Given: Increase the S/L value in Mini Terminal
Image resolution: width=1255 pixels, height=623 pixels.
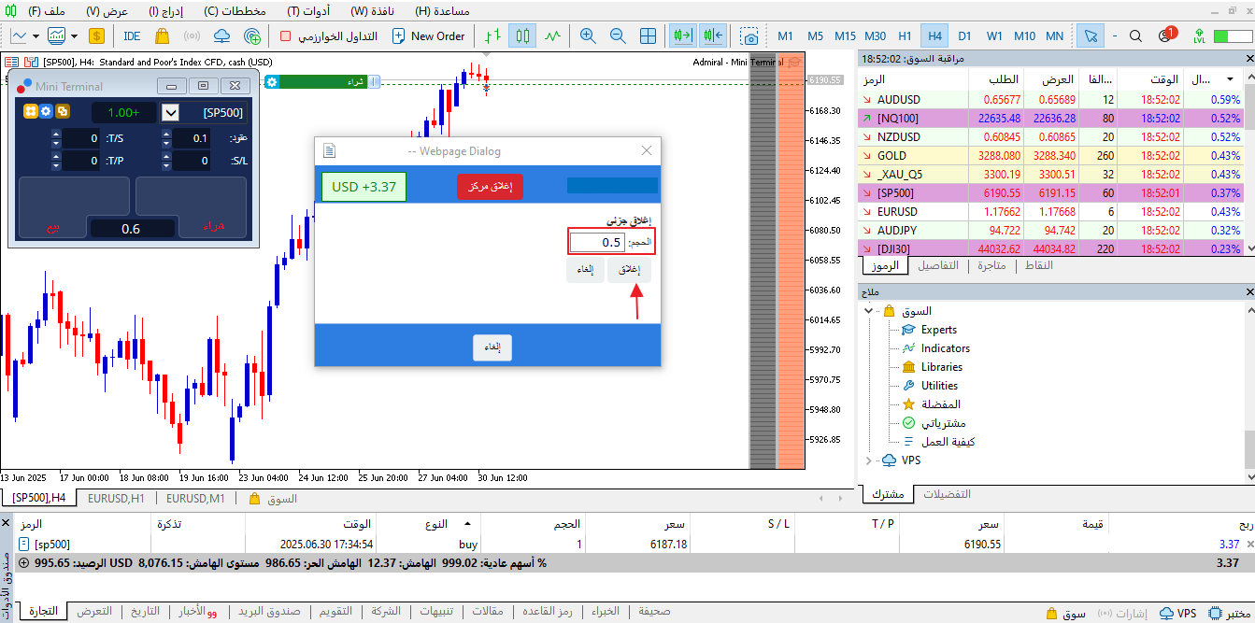Looking at the screenshot, I should [x=166, y=156].
